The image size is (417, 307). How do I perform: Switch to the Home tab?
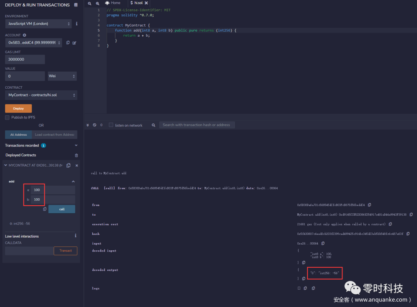click(x=113, y=3)
